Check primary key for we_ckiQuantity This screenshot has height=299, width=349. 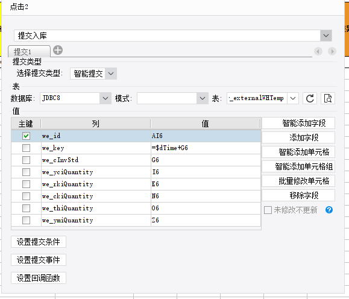coord(27,196)
